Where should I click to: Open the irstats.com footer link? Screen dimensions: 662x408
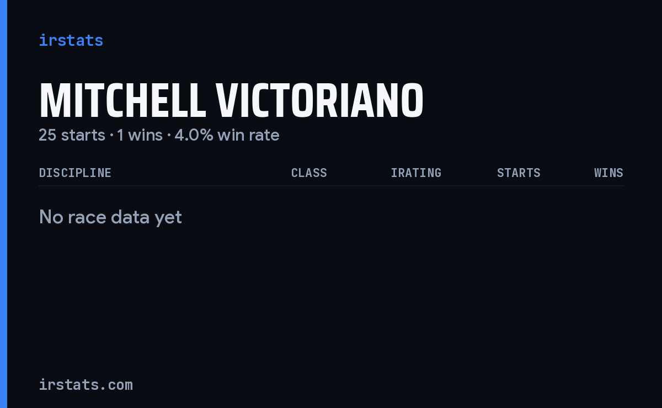[86, 385]
